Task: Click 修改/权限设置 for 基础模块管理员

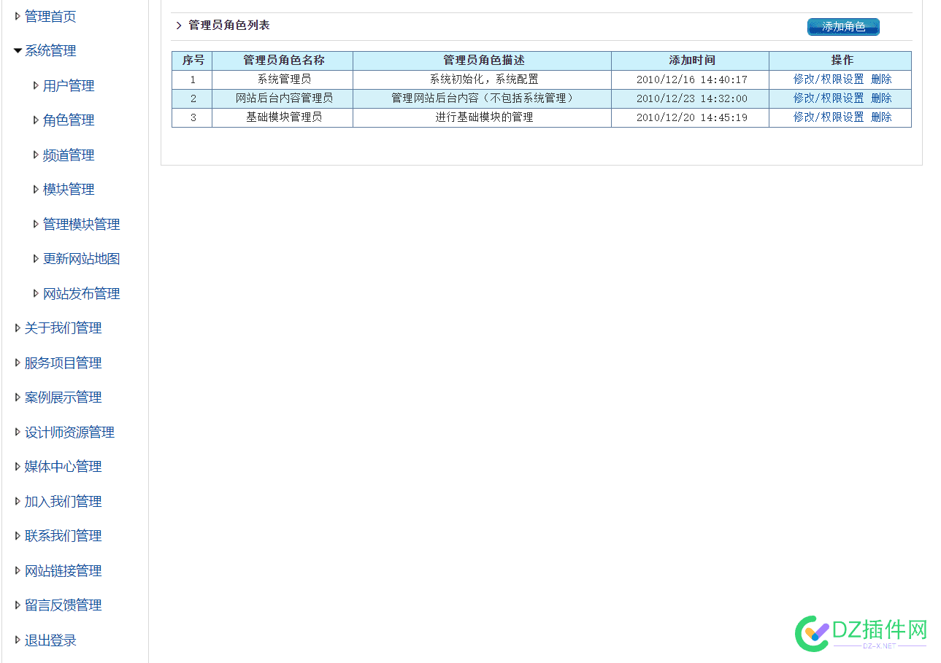Action: (829, 117)
